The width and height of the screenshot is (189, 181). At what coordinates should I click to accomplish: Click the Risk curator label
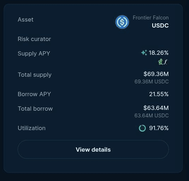tap(34, 39)
